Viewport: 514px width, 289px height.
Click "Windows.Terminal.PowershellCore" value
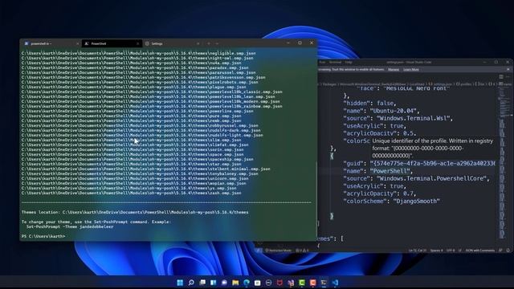click(433, 178)
